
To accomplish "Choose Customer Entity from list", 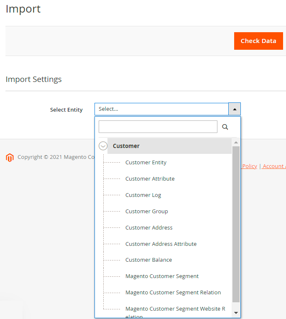I will click(146, 163).
